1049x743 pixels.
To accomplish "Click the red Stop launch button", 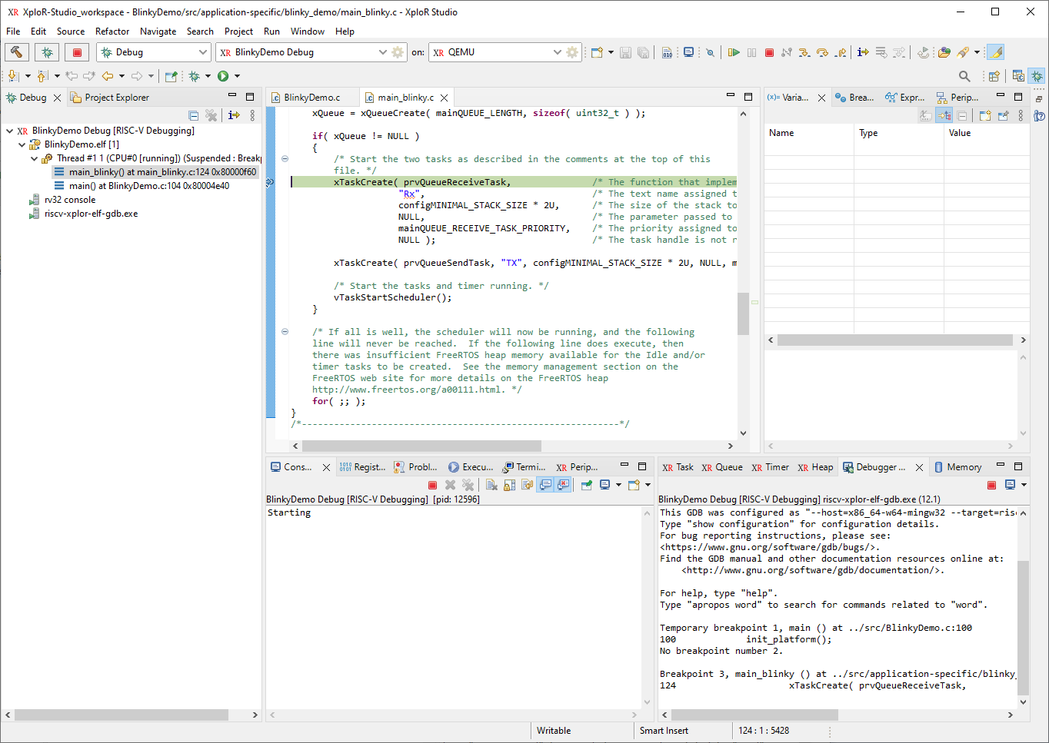I will [77, 52].
